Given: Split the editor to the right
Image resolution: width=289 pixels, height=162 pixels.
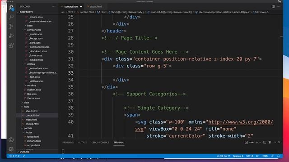Looking at the screenshot, I should 273,6.
